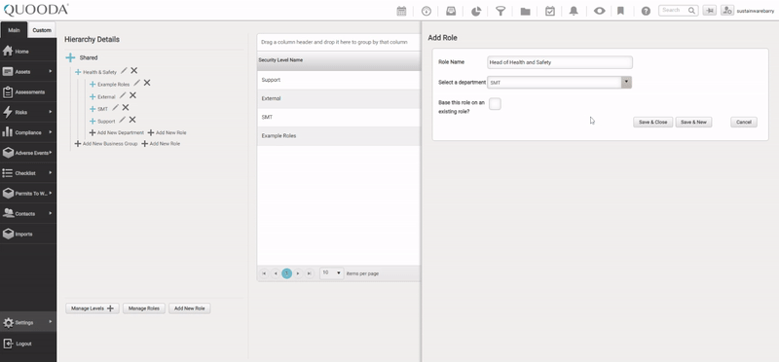Select the Example Roles grid row

[339, 135]
